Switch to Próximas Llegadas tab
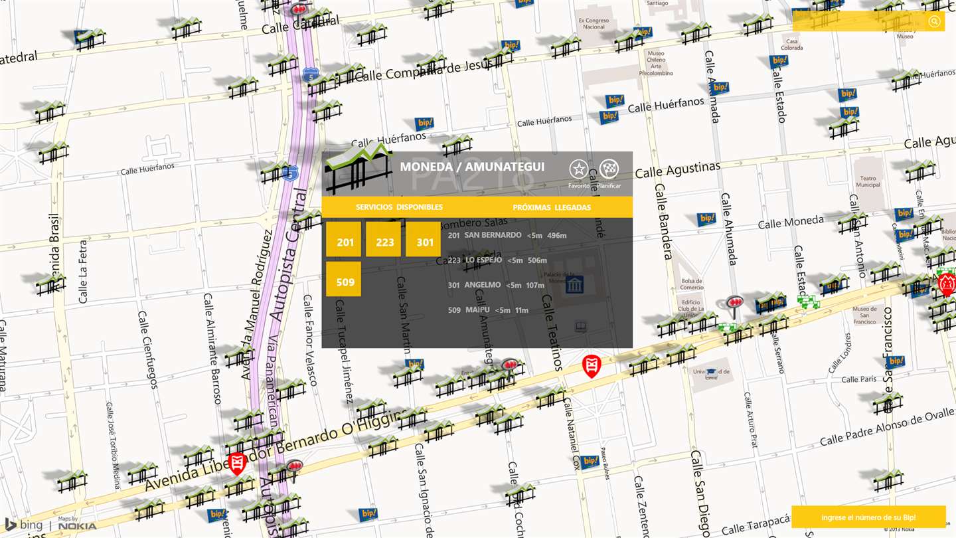This screenshot has height=538, width=956. click(x=552, y=207)
